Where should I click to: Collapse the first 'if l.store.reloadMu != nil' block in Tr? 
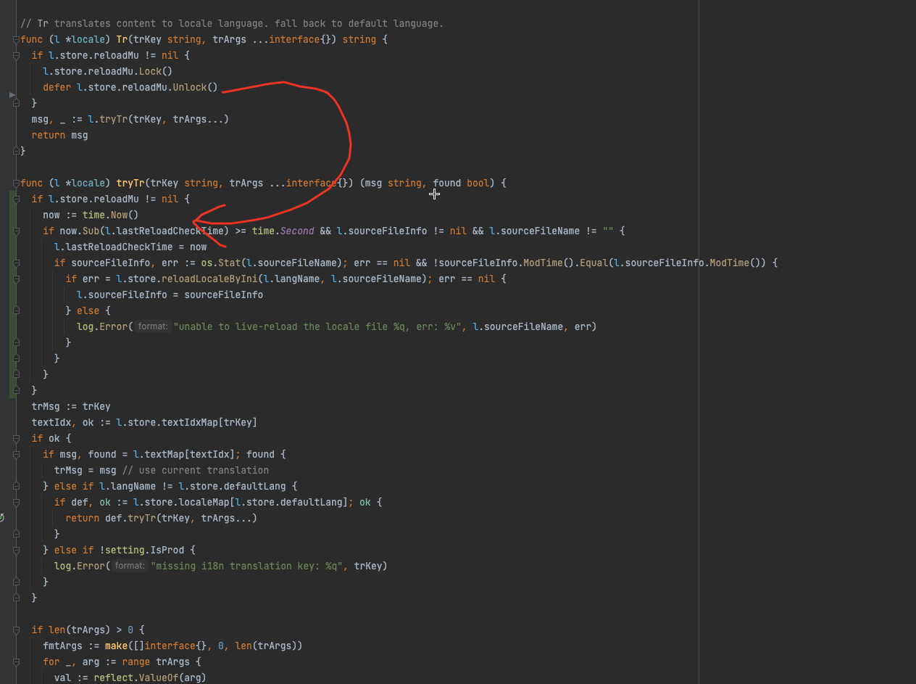(16, 55)
